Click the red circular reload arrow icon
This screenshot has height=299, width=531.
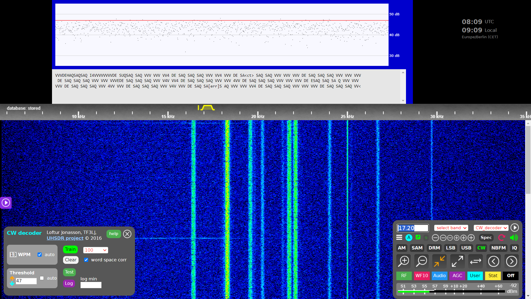(501, 238)
